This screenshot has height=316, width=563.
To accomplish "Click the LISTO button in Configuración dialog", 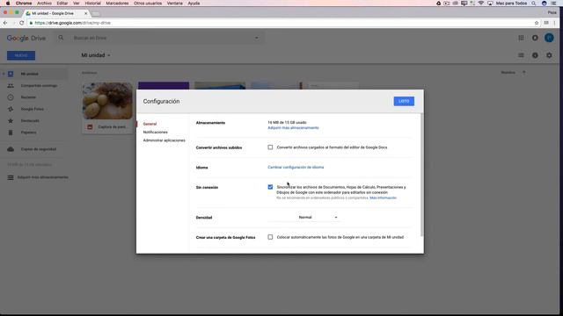I will point(404,101).
